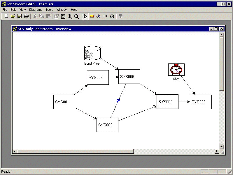Screen dimensions: 233x175
Task: Select the pointer arrow tool
Action: tap(85, 16)
